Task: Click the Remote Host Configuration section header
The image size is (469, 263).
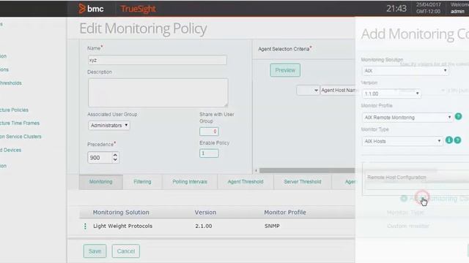Action: [396, 178]
